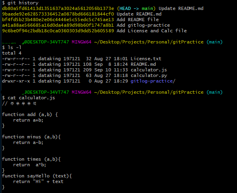Image resolution: width=237 pixels, height=193 pixels.
Task: Click the '$ git history' command line
Action: (x=20, y=3)
